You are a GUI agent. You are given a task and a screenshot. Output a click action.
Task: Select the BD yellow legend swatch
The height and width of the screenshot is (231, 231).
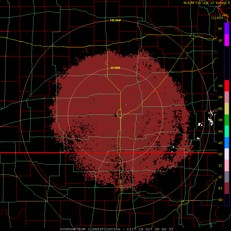227,109
